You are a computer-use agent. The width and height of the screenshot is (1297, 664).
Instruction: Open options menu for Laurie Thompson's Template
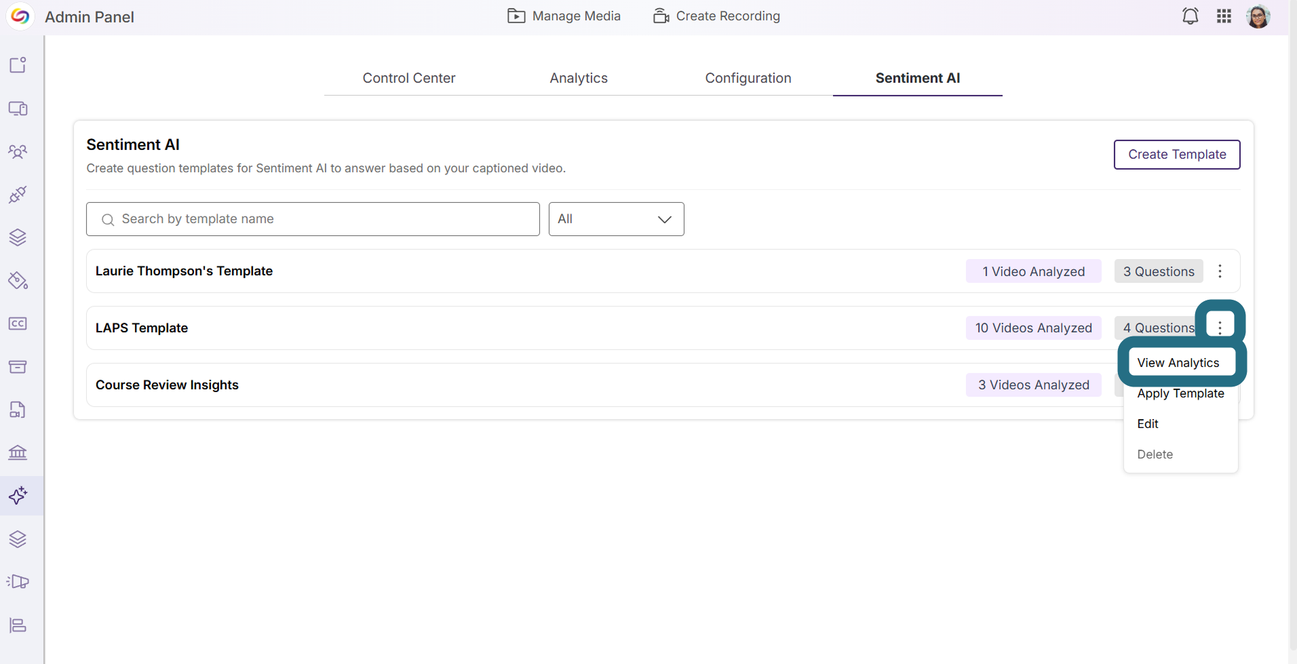pyautogui.click(x=1220, y=271)
